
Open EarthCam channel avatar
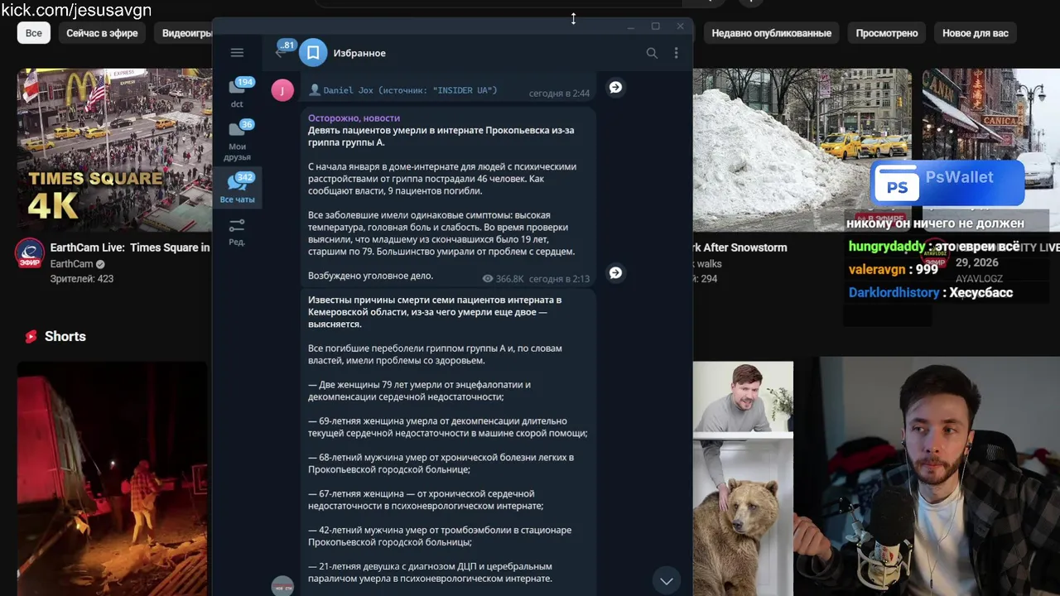coord(30,253)
